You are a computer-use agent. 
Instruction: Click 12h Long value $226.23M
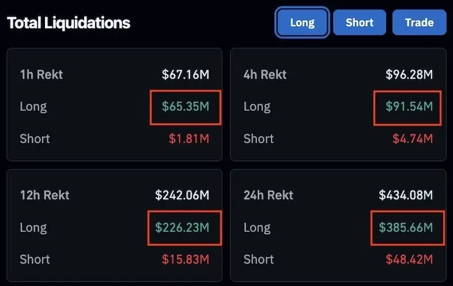coord(182,227)
